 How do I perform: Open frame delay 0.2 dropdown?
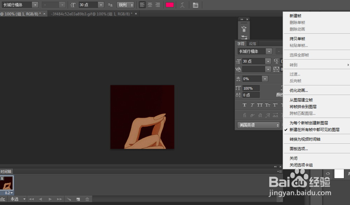(9, 193)
